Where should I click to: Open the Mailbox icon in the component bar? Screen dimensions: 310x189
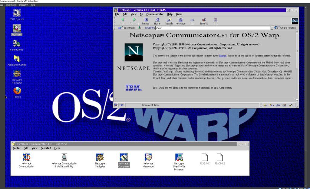pyautogui.click(x=272, y=105)
